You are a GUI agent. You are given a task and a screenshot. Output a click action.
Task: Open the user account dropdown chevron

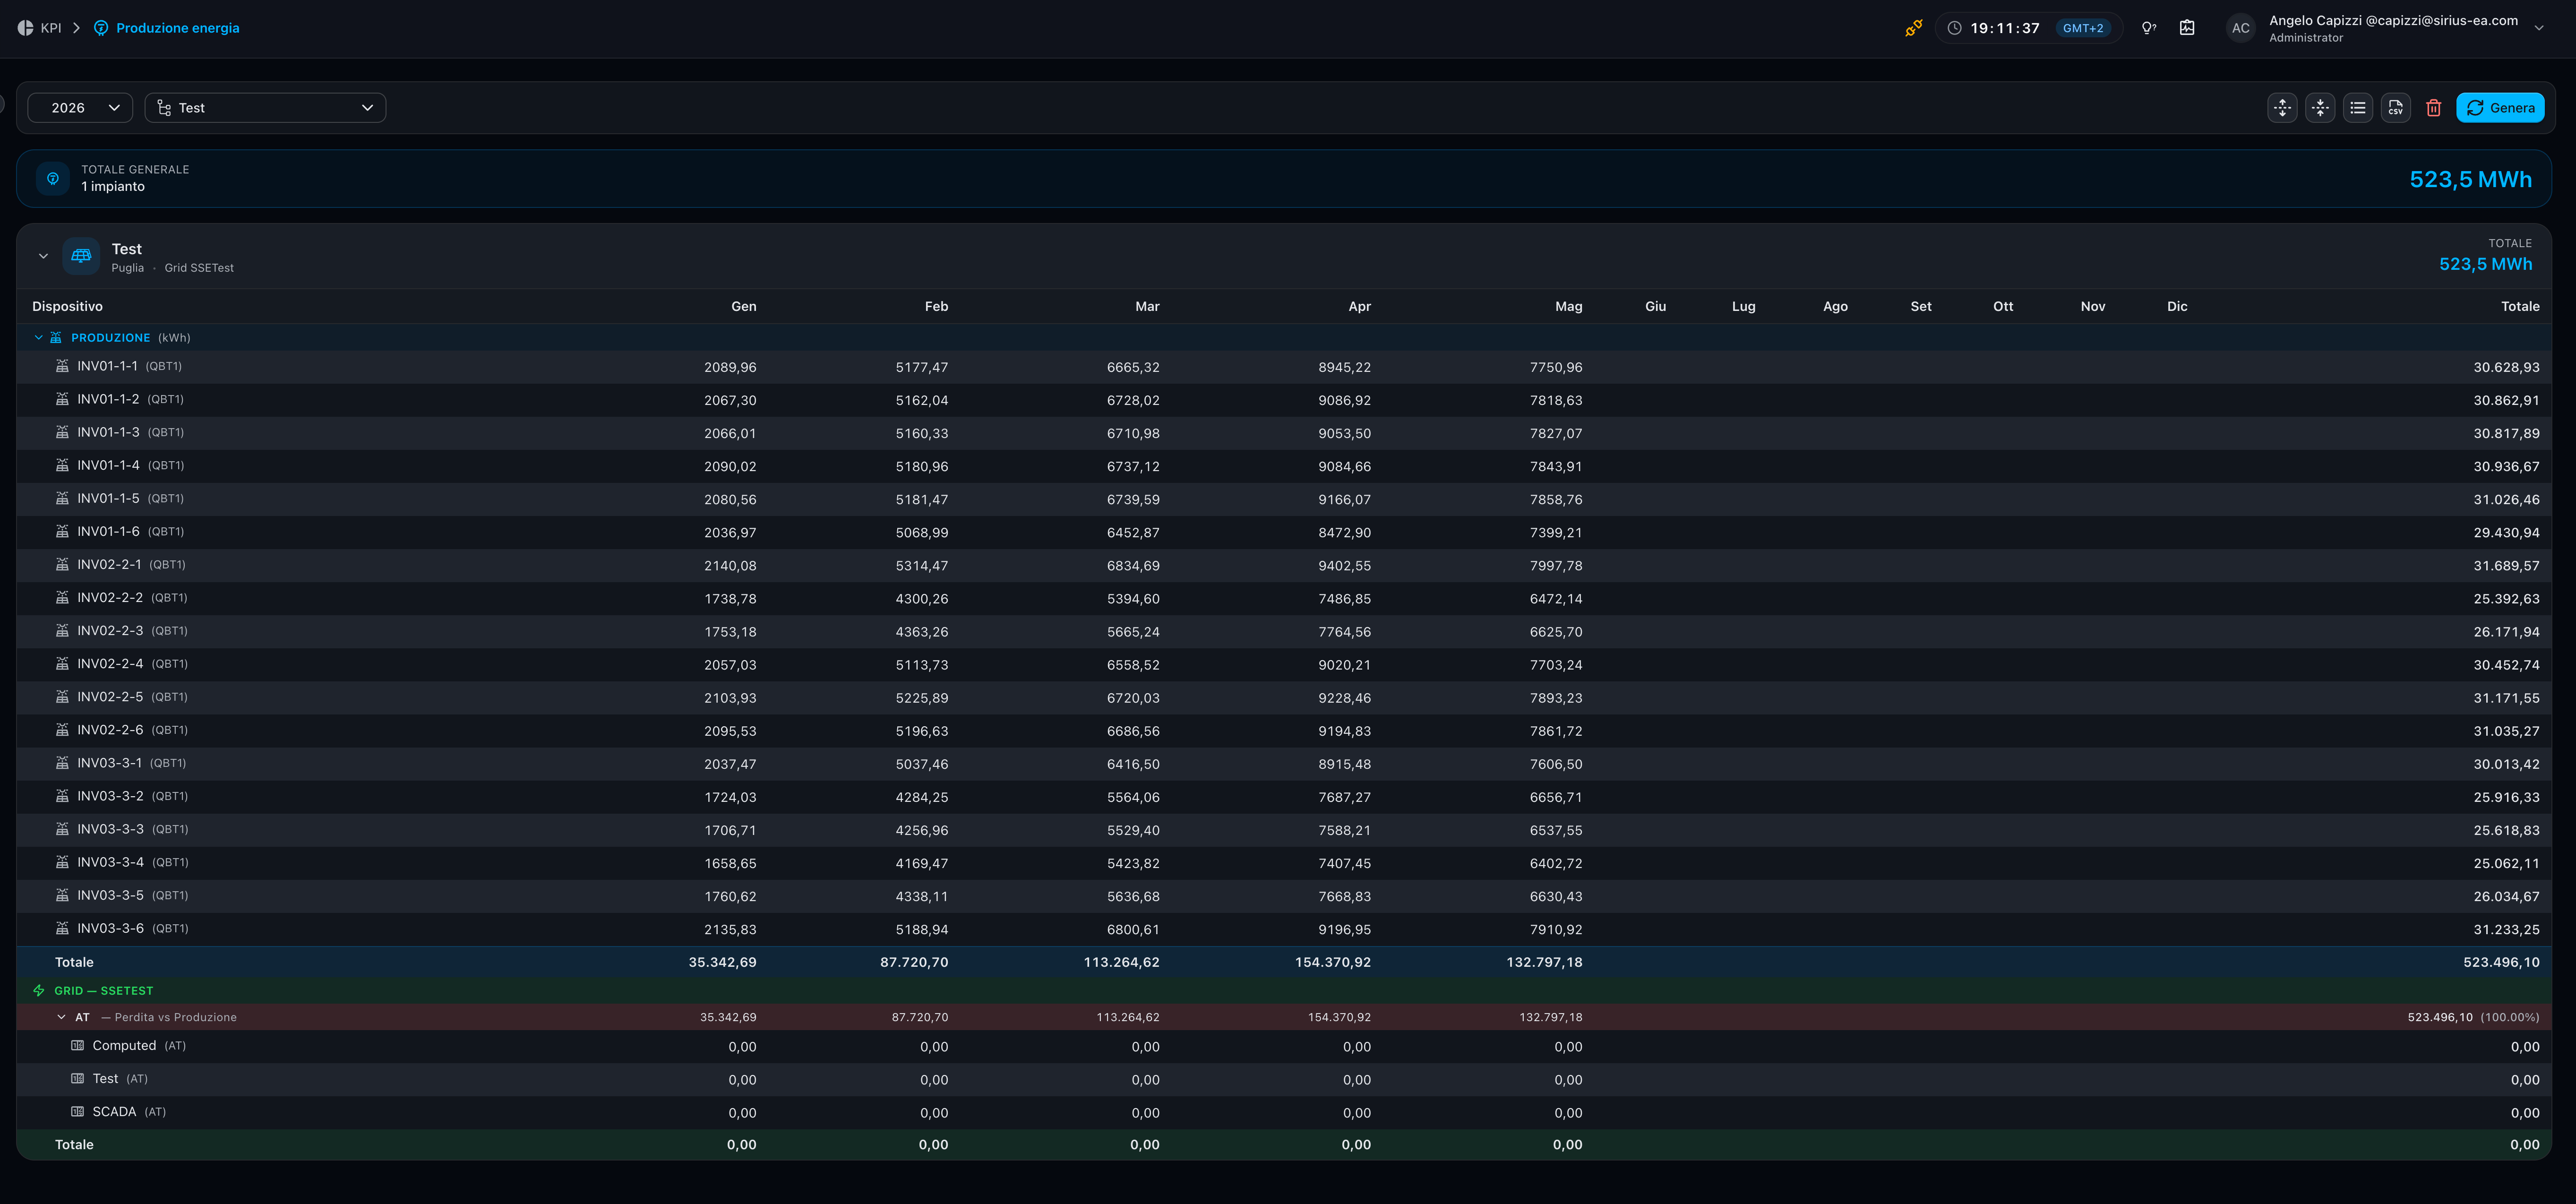[x=2539, y=28]
